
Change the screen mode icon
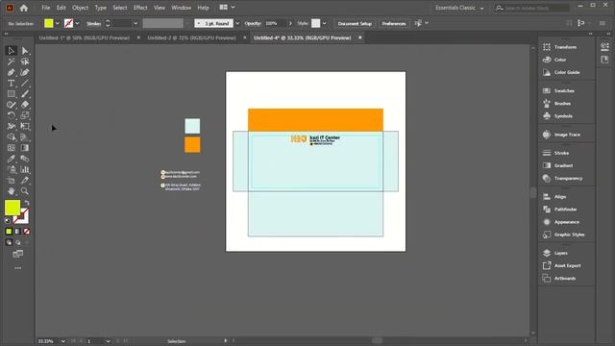click(17, 254)
